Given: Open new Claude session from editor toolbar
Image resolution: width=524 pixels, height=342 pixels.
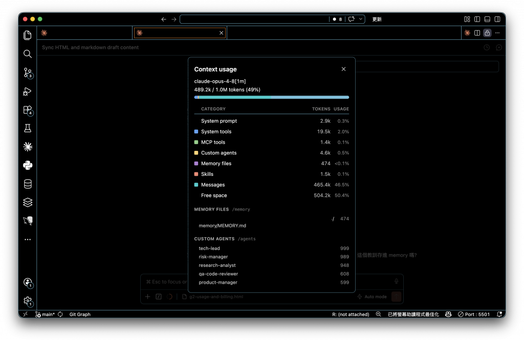Looking at the screenshot, I should point(467,33).
